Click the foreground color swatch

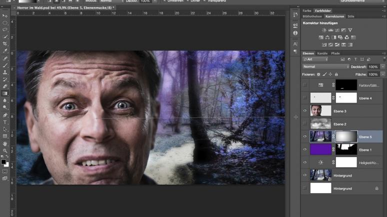(x=3, y=162)
